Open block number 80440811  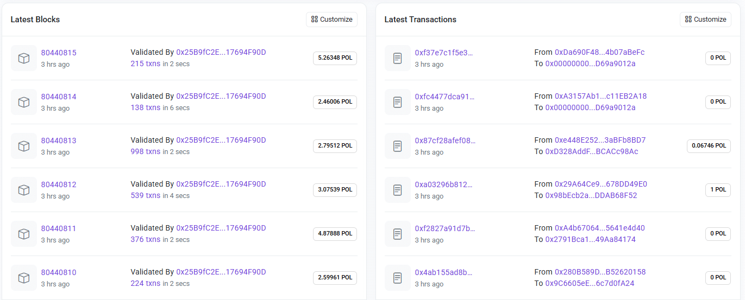[59, 228]
